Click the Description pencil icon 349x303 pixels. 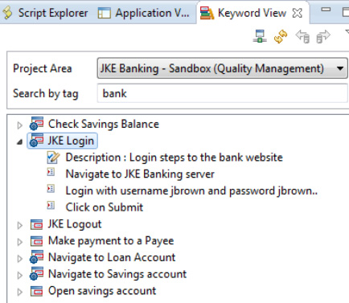tap(53, 158)
